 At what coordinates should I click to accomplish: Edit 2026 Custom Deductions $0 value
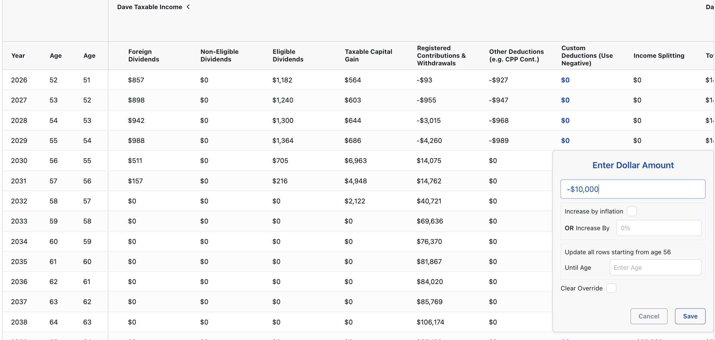565,80
